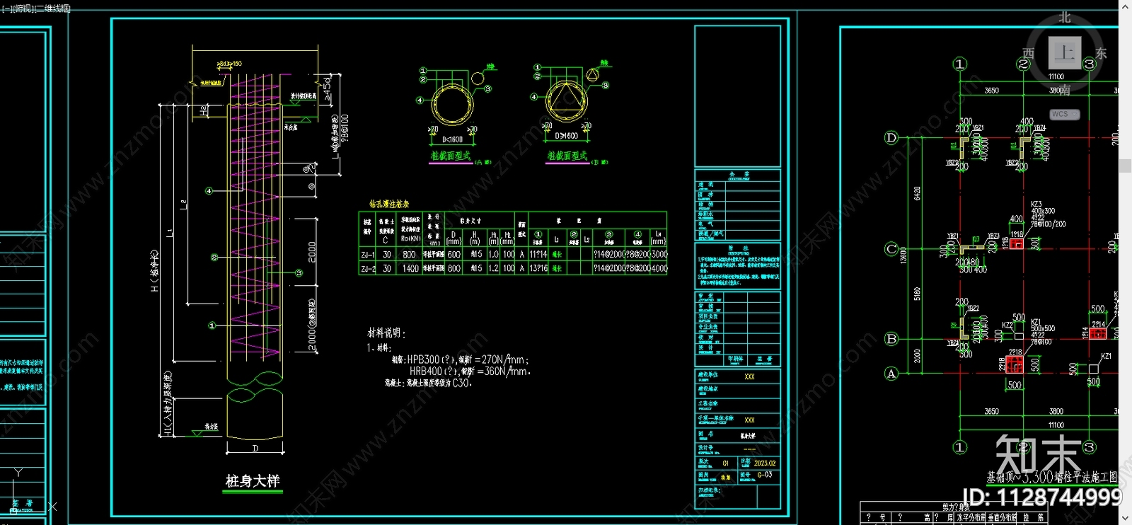Click the HRB400 material note line
Viewport: 1132px width, 525px height.
click(470, 371)
